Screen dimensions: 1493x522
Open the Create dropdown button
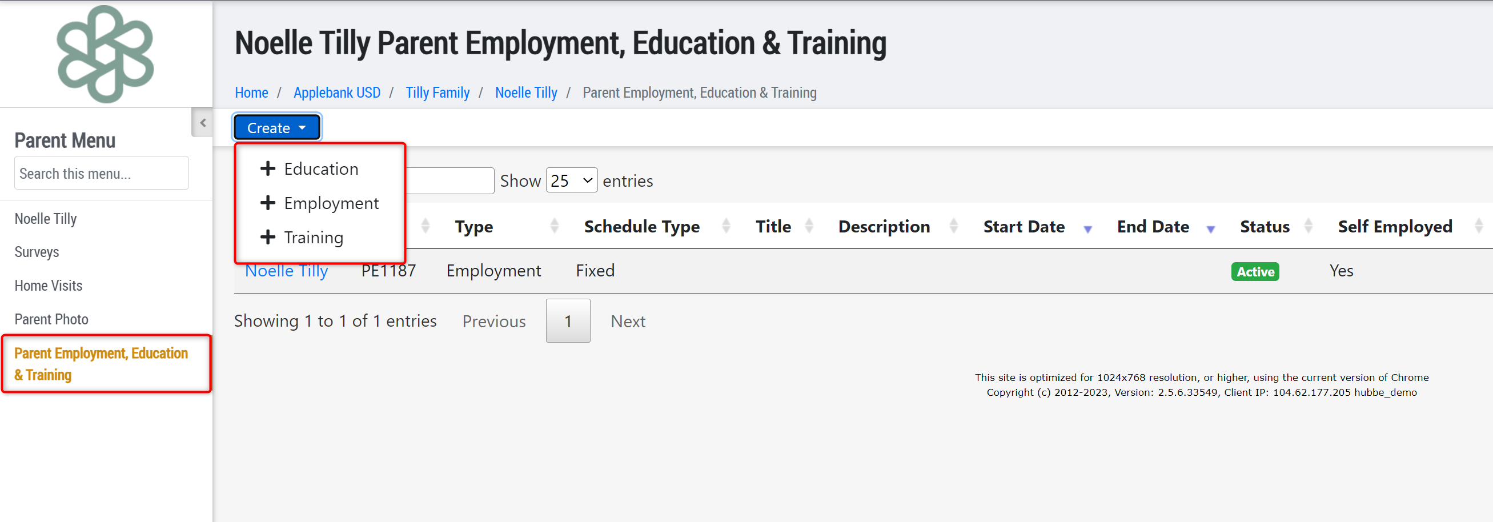276,127
